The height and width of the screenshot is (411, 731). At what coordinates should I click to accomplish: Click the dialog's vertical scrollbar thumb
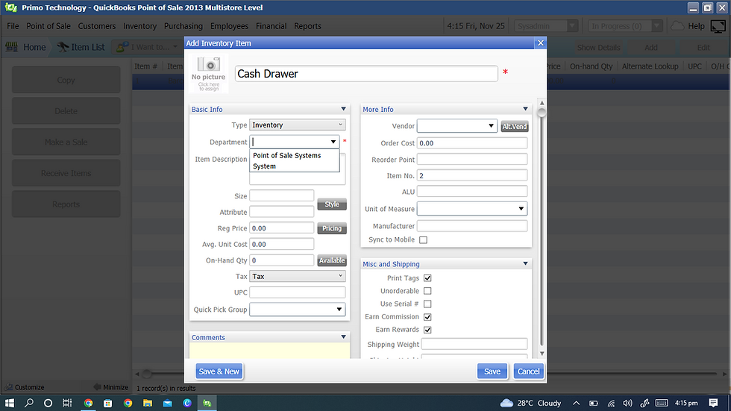pos(542,113)
